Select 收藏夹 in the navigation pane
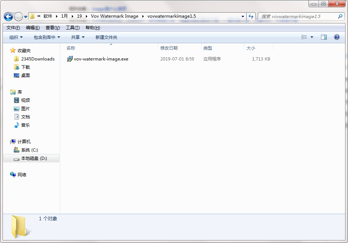 pyautogui.click(x=24, y=51)
